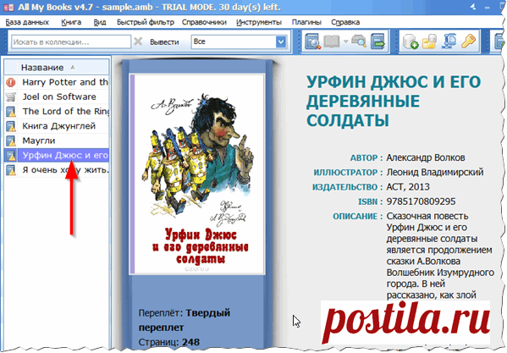Open the 'Плагины' menu
Screen dimensions: 507x353
pyautogui.click(x=306, y=22)
